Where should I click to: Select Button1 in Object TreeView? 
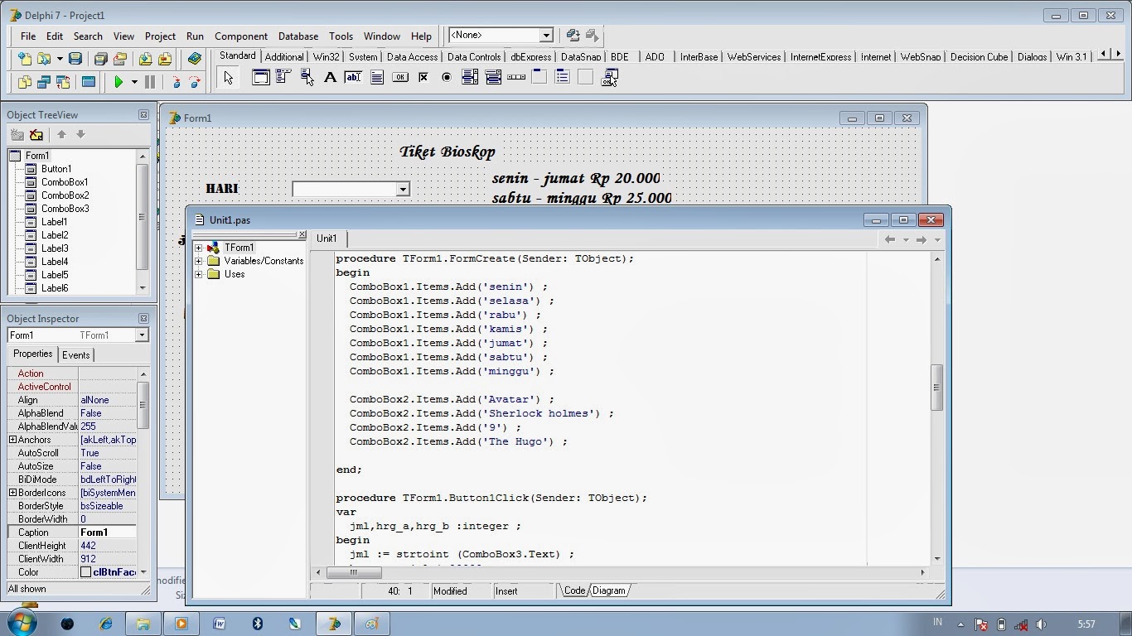[56, 169]
